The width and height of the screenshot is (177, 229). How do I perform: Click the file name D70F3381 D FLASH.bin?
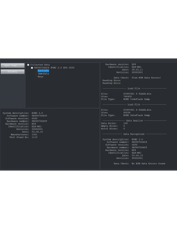(x=137, y=110)
